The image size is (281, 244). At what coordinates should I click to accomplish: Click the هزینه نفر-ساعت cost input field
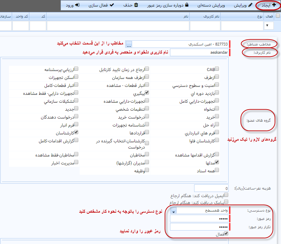point(211,188)
